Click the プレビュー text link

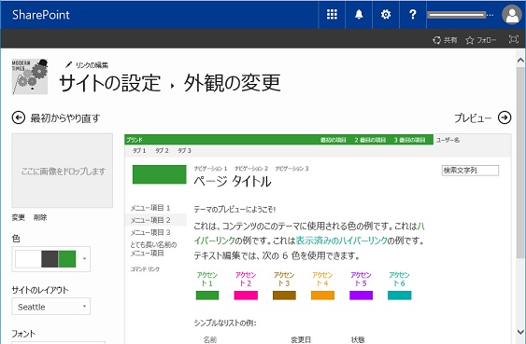click(473, 117)
